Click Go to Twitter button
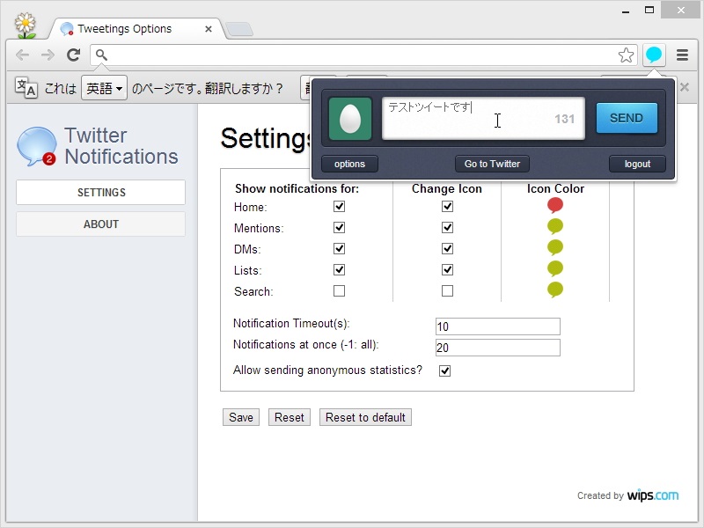This screenshot has height=528, width=704. [x=492, y=164]
